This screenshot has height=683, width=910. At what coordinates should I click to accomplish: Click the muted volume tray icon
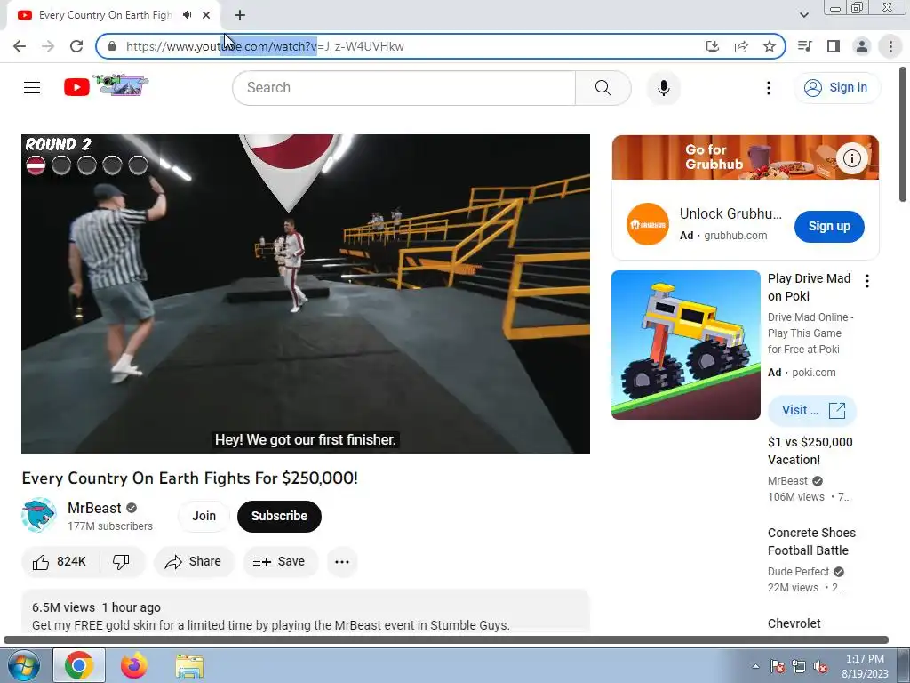[x=820, y=666]
